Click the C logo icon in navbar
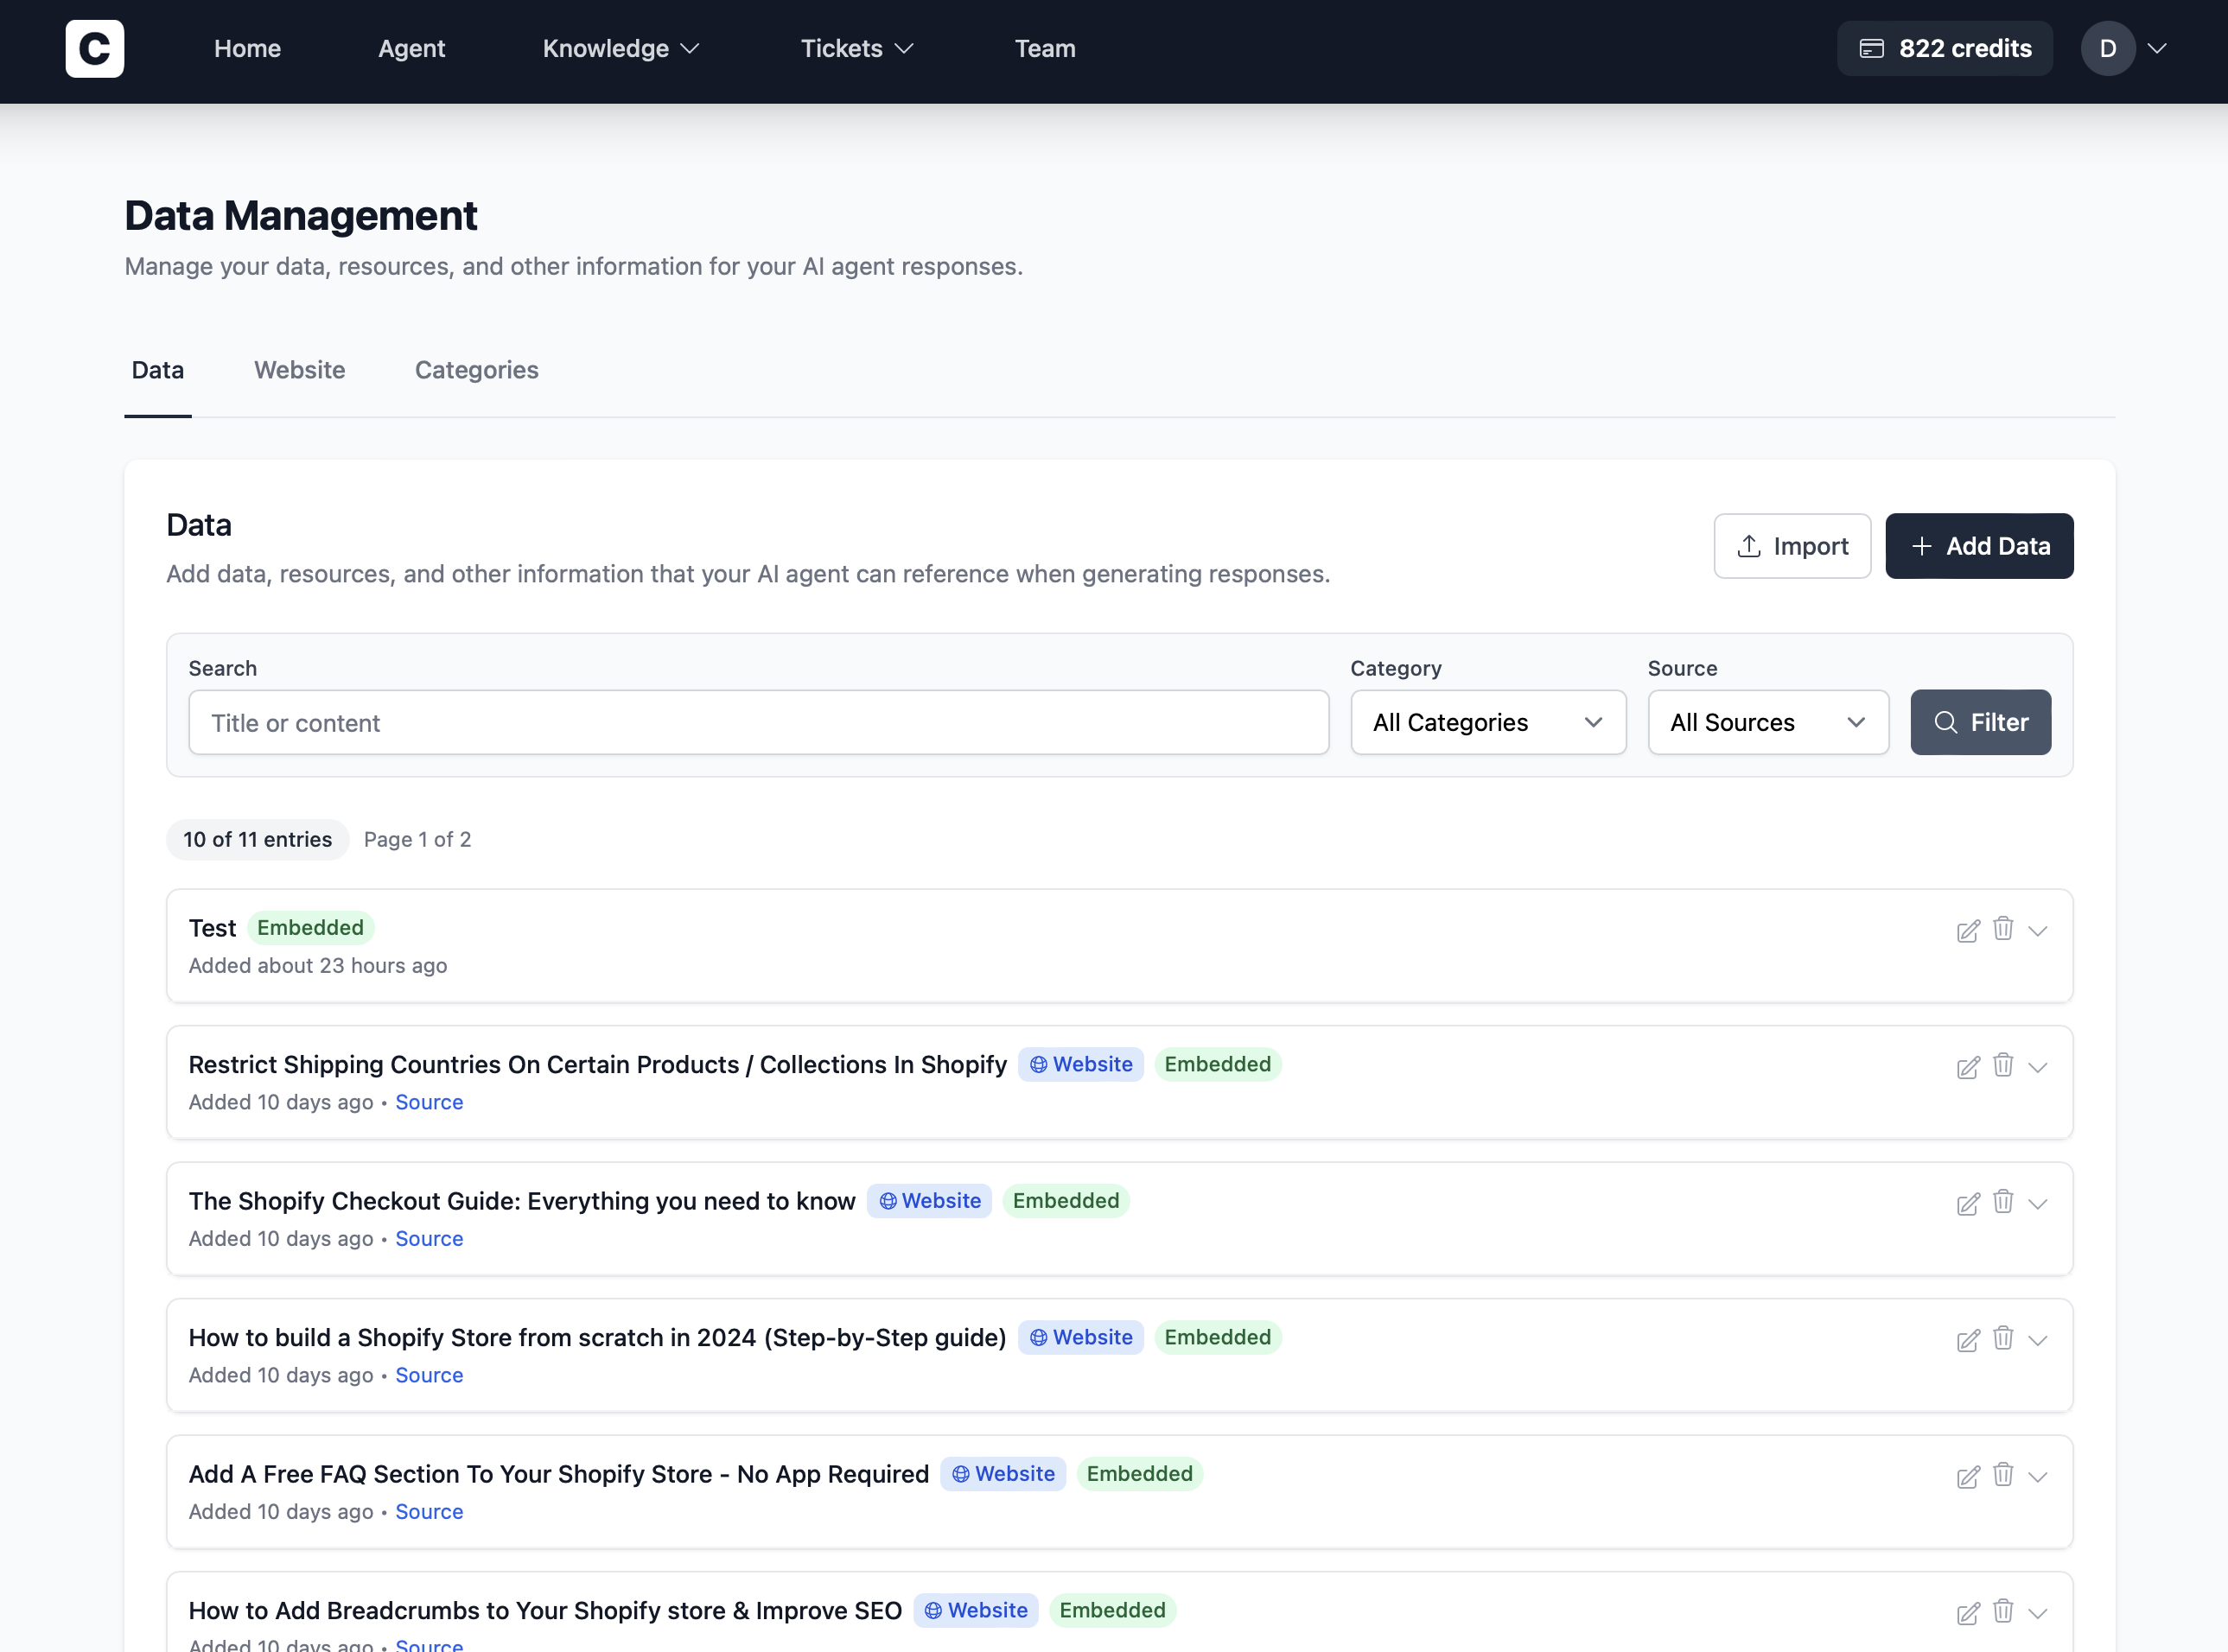This screenshot has width=2228, height=1652. (x=94, y=48)
